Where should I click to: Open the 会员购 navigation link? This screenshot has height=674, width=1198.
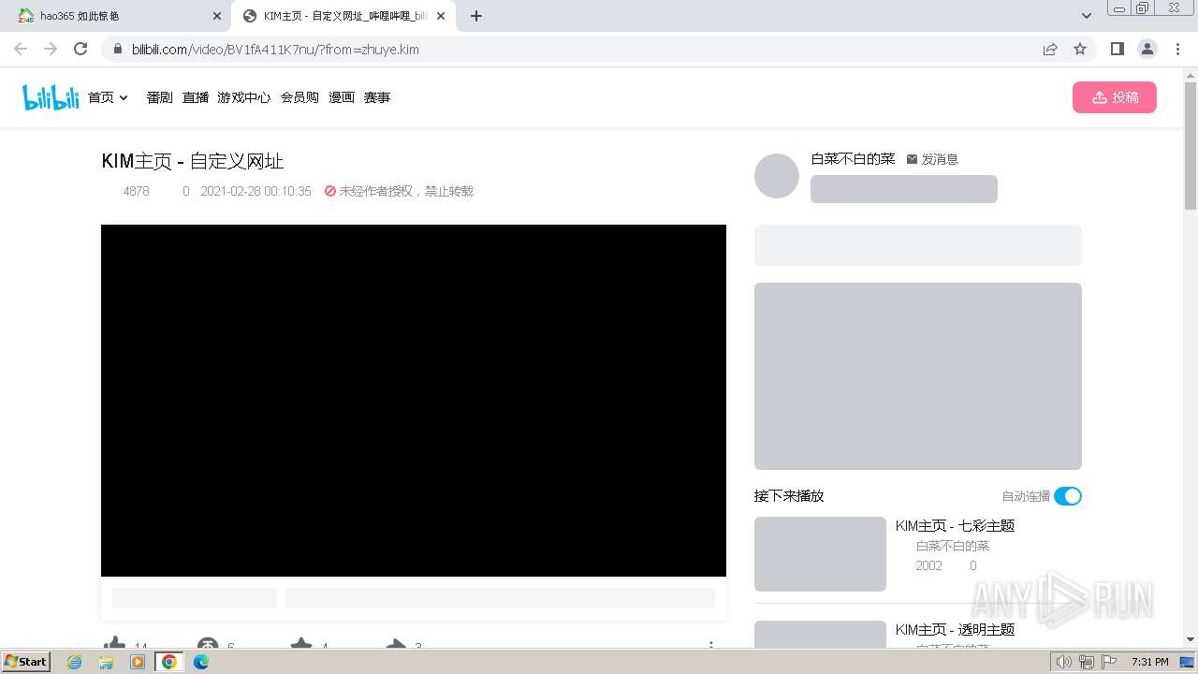(x=299, y=97)
